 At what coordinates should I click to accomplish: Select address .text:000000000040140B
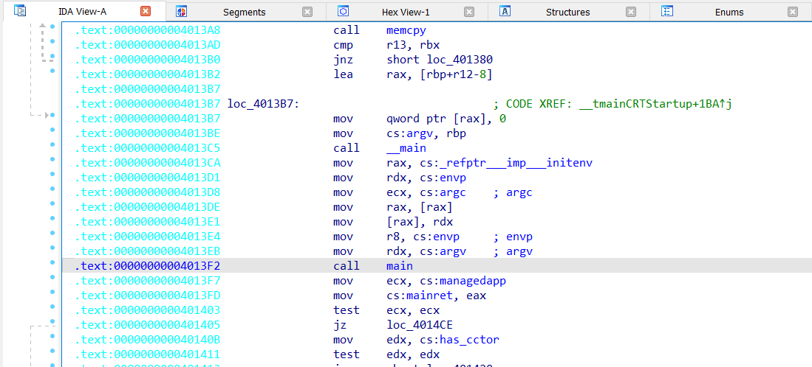point(148,340)
